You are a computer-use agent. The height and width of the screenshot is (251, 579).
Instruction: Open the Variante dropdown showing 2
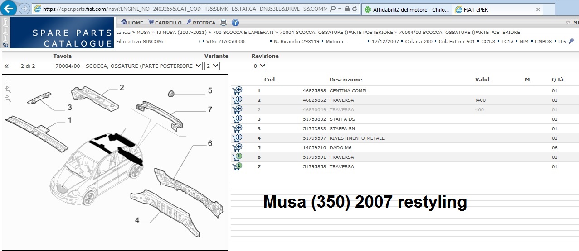212,66
